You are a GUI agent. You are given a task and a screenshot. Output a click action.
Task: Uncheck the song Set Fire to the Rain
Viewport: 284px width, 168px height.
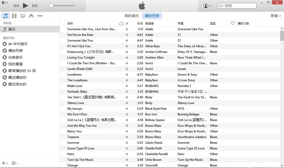[127, 35]
